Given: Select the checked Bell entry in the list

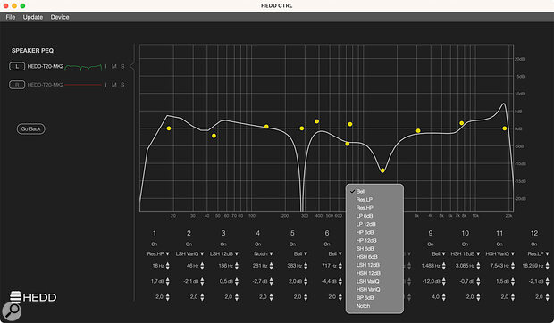Looking at the screenshot, I should [x=360, y=192].
